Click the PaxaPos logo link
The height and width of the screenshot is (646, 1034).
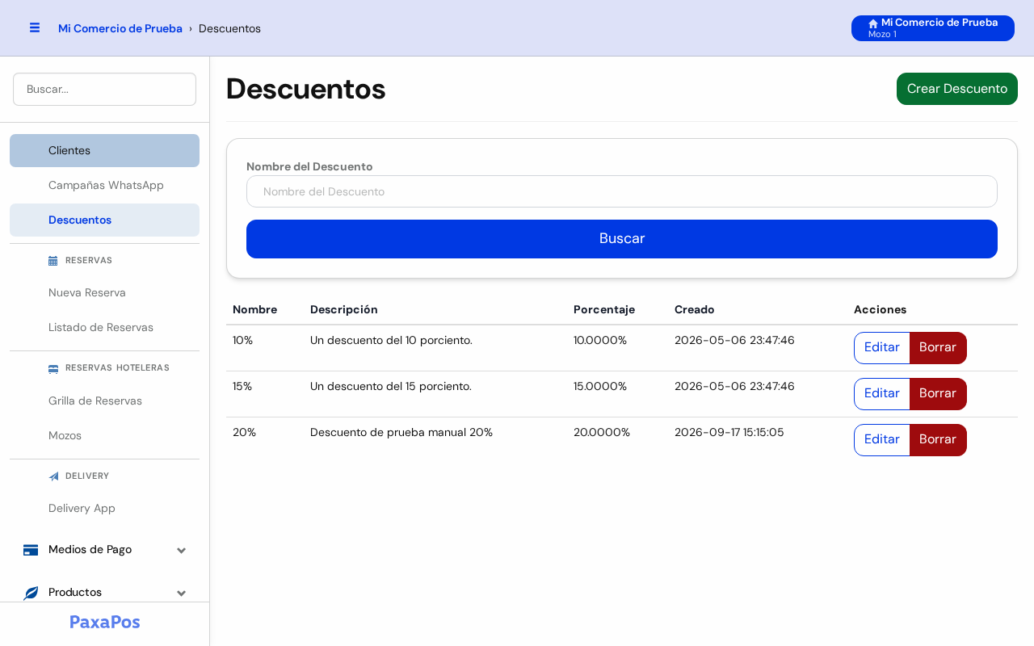click(105, 622)
